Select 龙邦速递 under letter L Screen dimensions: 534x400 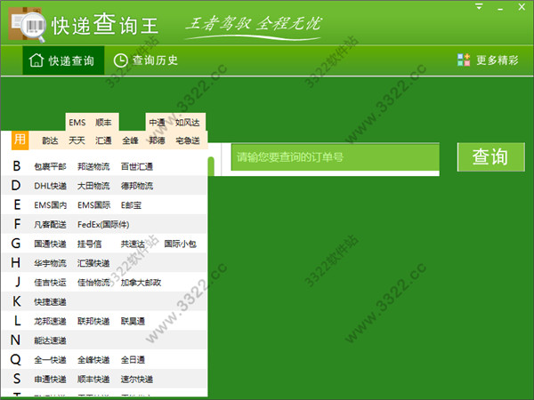coord(50,321)
